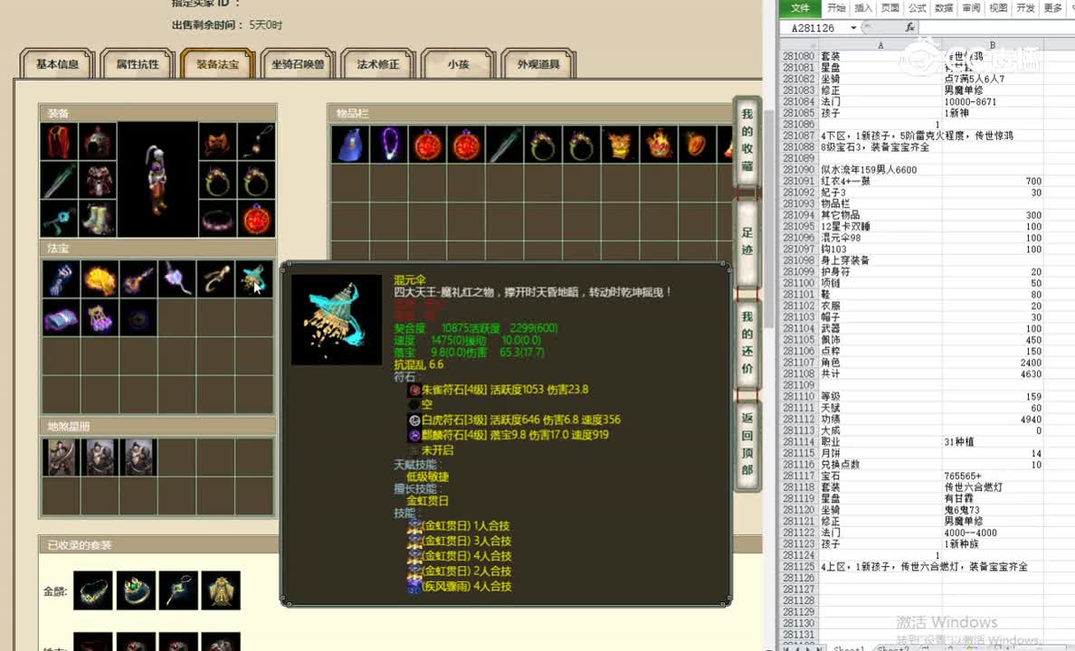Viewport: 1075px width, 651px height.
Task: Select the cell reading 31种植
Action: pyautogui.click(x=993, y=442)
